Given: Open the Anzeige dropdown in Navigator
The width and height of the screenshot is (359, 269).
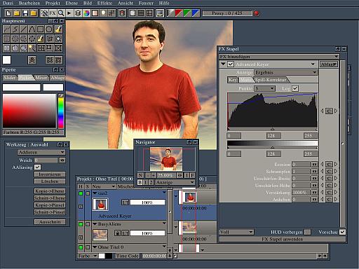Looking at the screenshot, I should pos(175,182).
